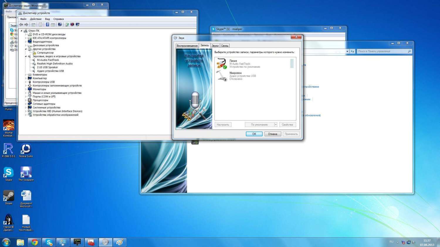
Task: Expand the Видеоадаптеры tree node
Action: click(26, 42)
